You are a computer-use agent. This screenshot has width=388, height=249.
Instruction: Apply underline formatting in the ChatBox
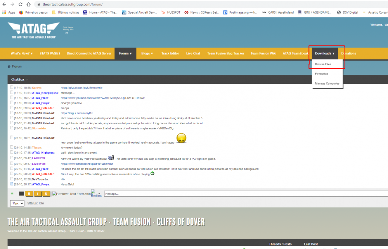pos(46,193)
